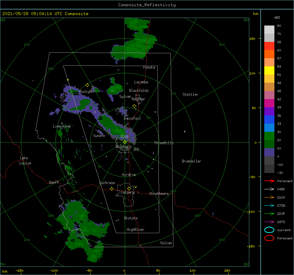The height and width of the screenshot is (275, 294).
Task: Click the 'current' legend label
Action: pyautogui.click(x=284, y=230)
